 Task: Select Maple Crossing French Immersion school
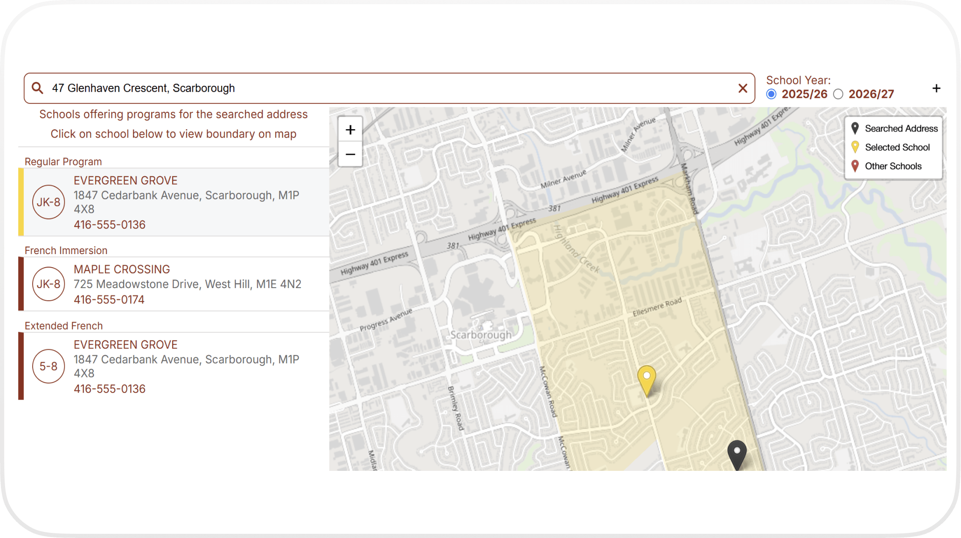174,284
